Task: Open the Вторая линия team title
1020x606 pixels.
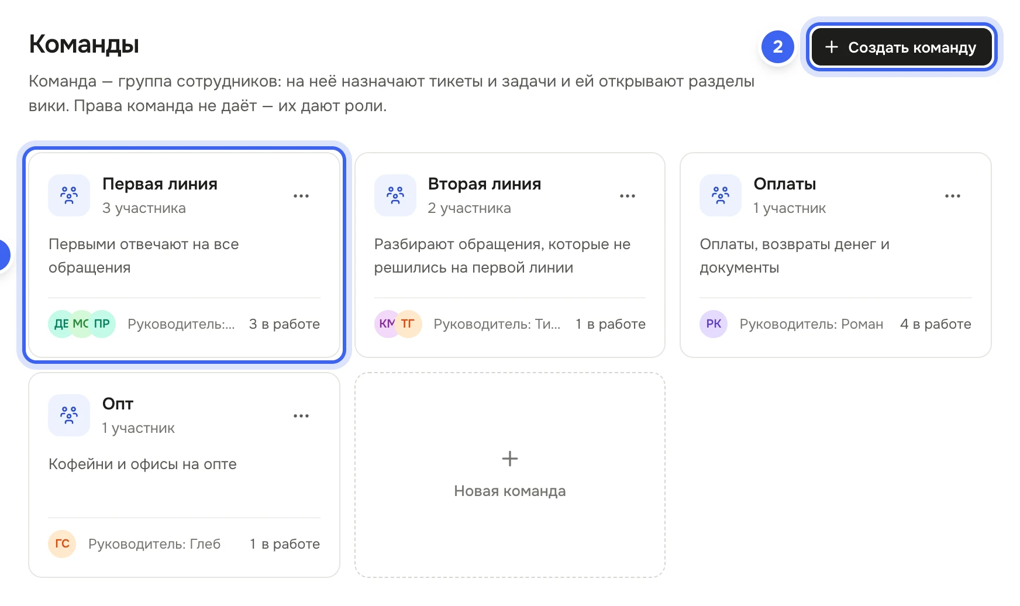Action: 484,184
